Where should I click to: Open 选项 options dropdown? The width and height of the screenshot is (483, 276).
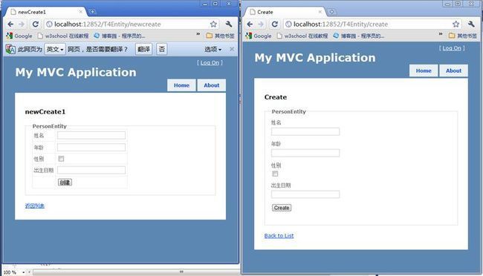point(213,49)
